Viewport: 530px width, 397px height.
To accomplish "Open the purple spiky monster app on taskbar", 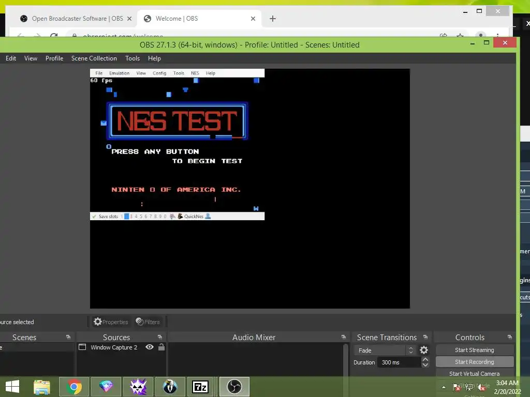I will click(138, 387).
